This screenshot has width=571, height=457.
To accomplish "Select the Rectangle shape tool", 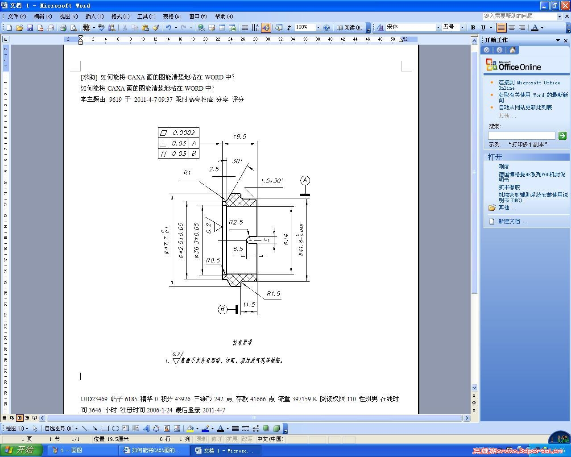I will tap(105, 428).
